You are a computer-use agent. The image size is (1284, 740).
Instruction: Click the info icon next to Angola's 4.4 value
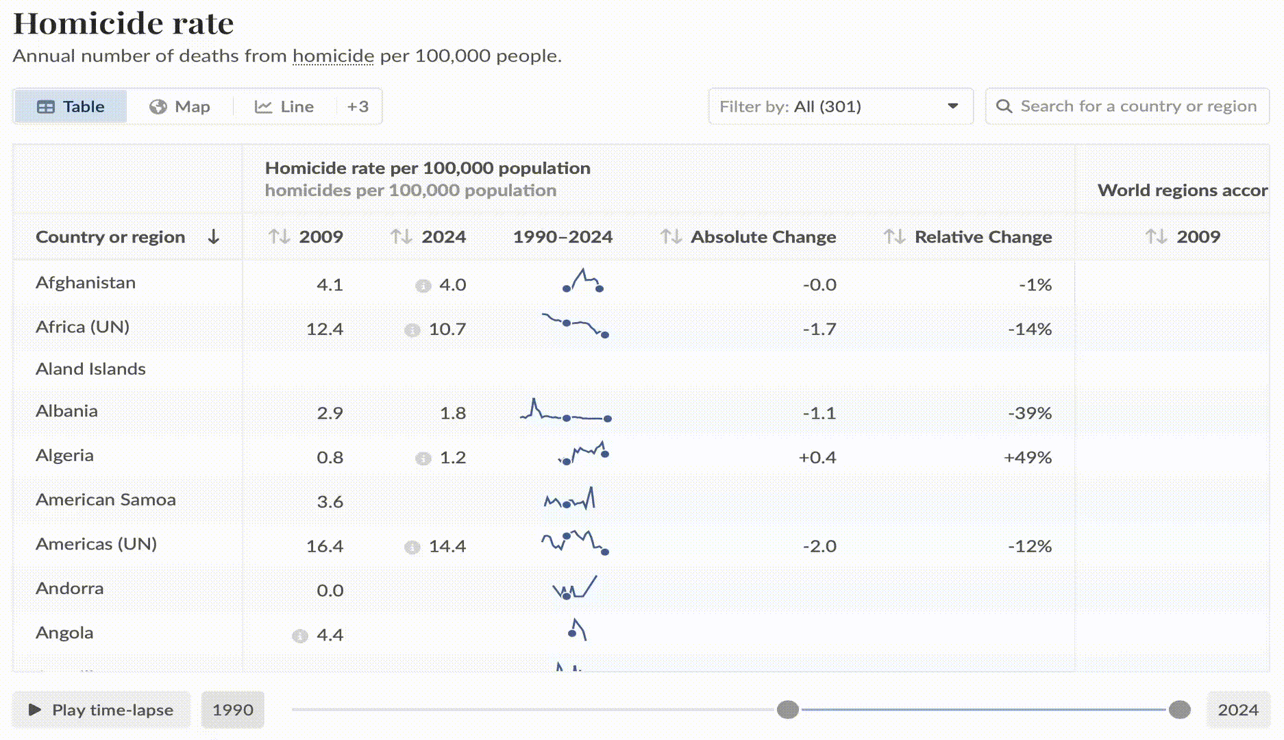coord(299,636)
